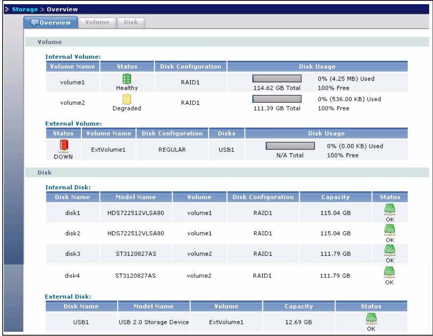The height and width of the screenshot is (336, 433).
Task: Switch to the Disk tab
Action: [x=131, y=22]
